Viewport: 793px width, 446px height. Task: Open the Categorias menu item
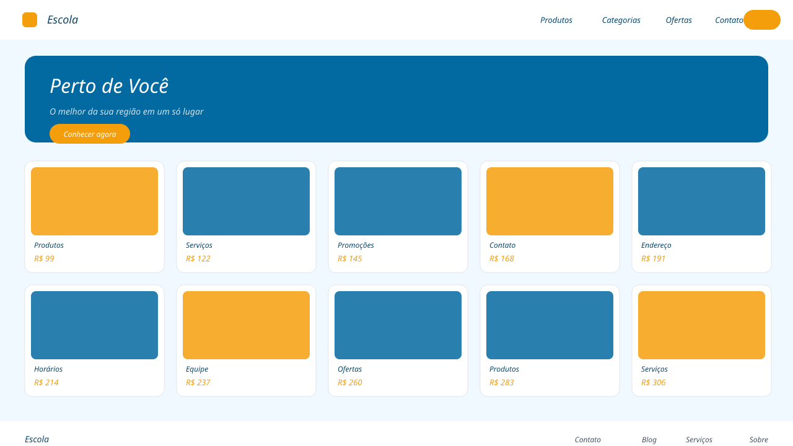click(x=621, y=20)
